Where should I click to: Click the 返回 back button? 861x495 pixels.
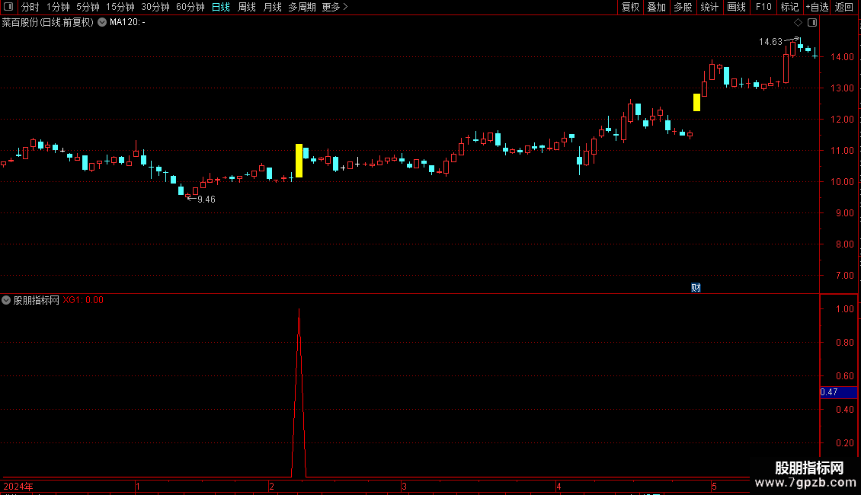[x=844, y=7]
